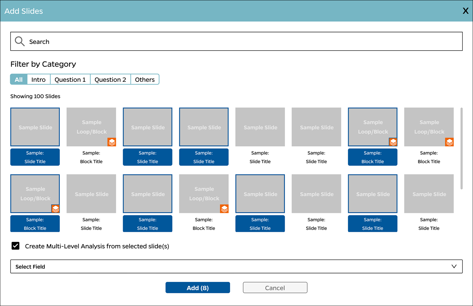Click layers icon on top row's selected Loop/Block
Image resolution: width=473 pixels, height=306 pixels.
tap(393, 142)
